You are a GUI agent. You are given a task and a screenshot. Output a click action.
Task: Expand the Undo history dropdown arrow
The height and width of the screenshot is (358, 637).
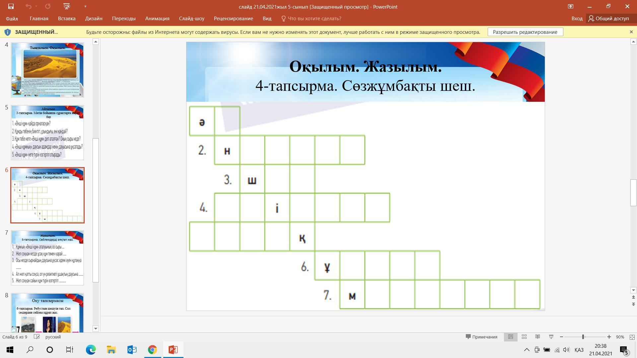tap(36, 6)
